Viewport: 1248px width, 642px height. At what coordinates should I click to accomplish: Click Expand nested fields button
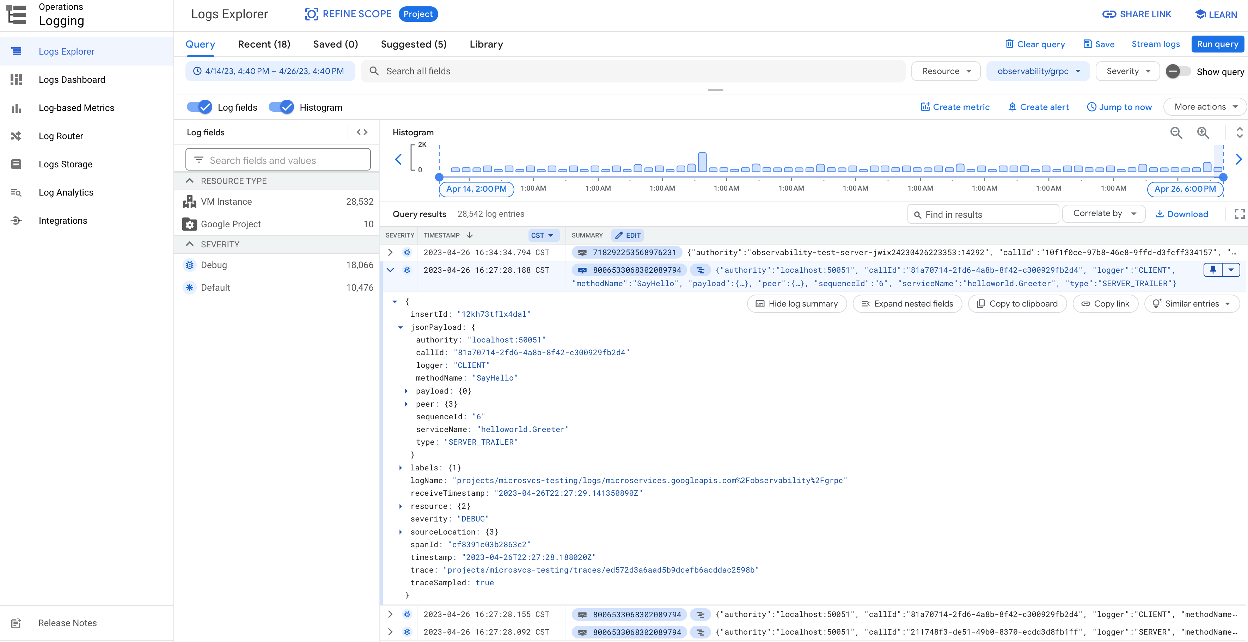(907, 304)
